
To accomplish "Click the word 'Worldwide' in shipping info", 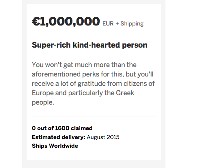I will (63, 146).
